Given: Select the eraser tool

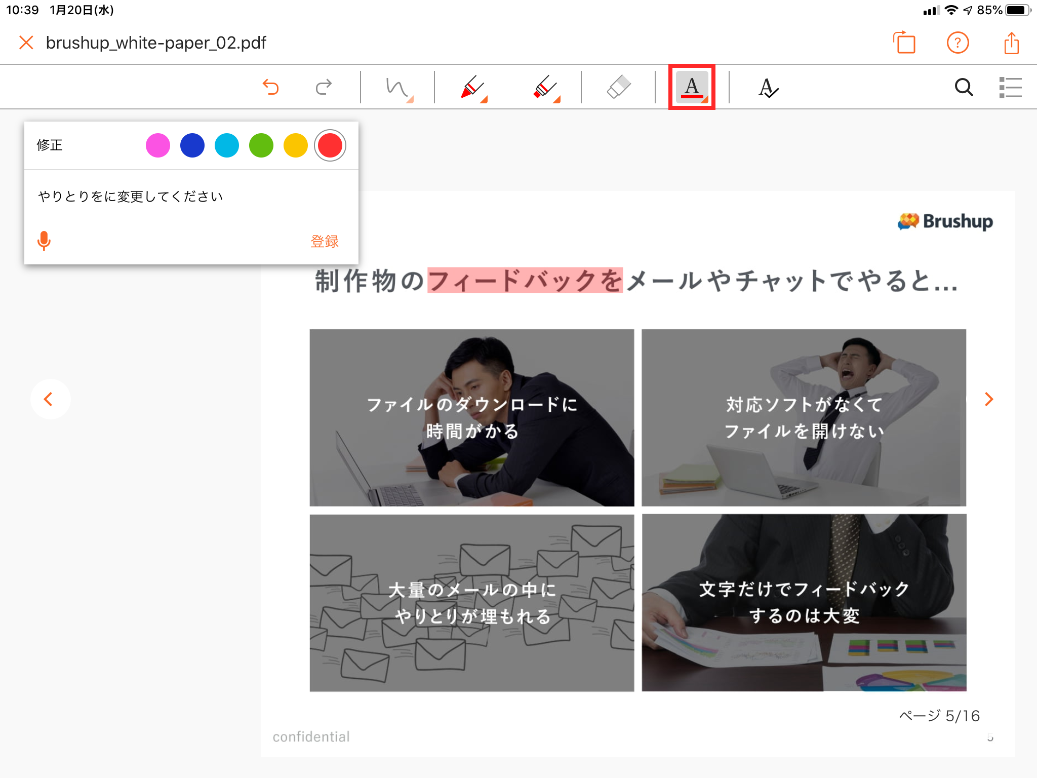Looking at the screenshot, I should pyautogui.click(x=618, y=87).
